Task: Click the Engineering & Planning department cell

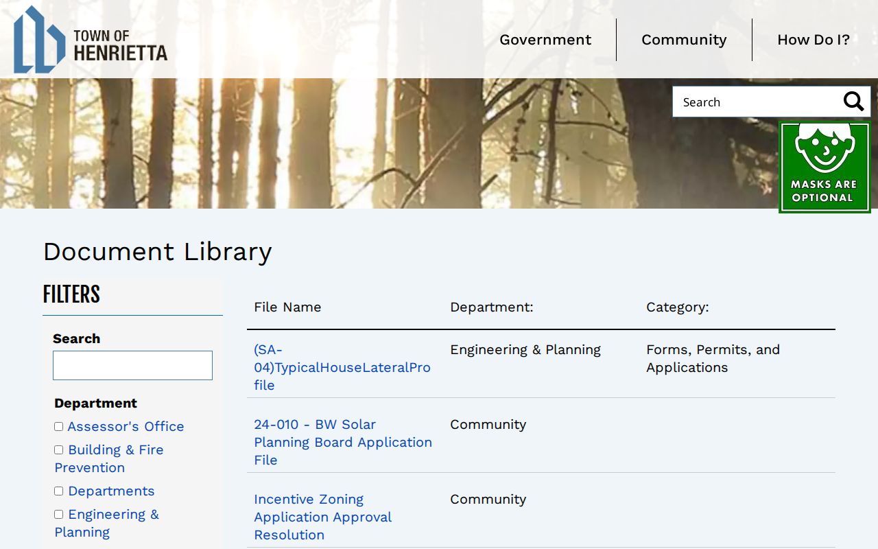Action: pos(525,349)
